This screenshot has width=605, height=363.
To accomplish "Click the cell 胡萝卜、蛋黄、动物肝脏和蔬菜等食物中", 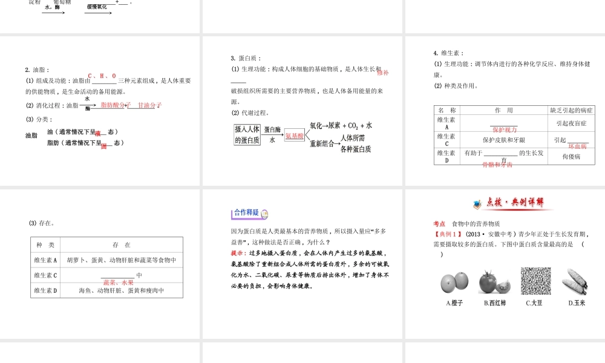I will pyautogui.click(x=122, y=260).
